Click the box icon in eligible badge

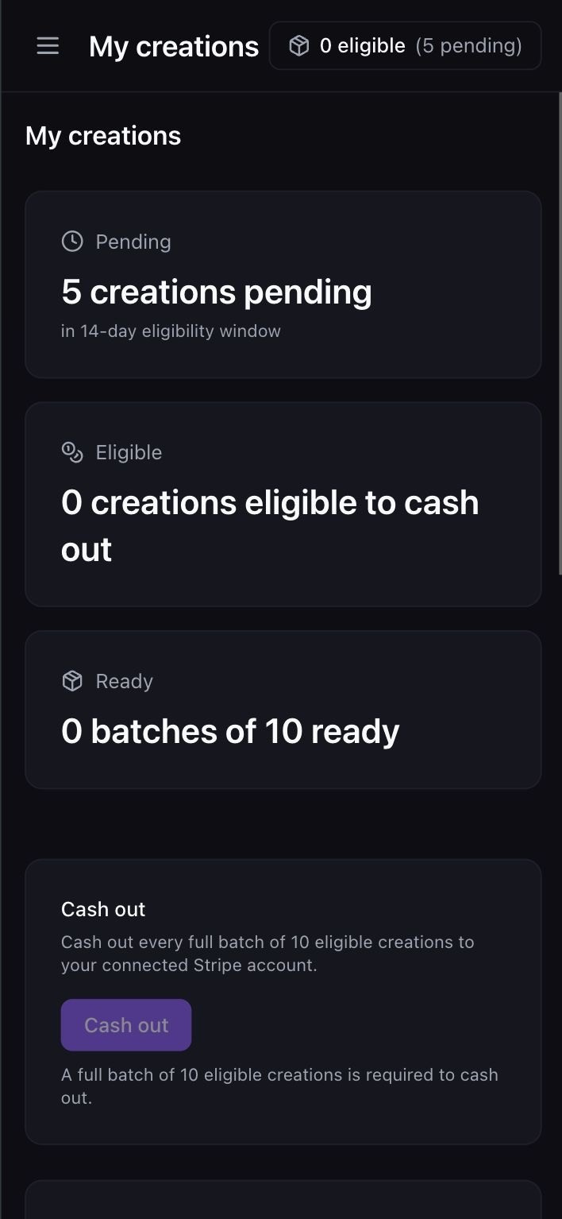(x=299, y=46)
